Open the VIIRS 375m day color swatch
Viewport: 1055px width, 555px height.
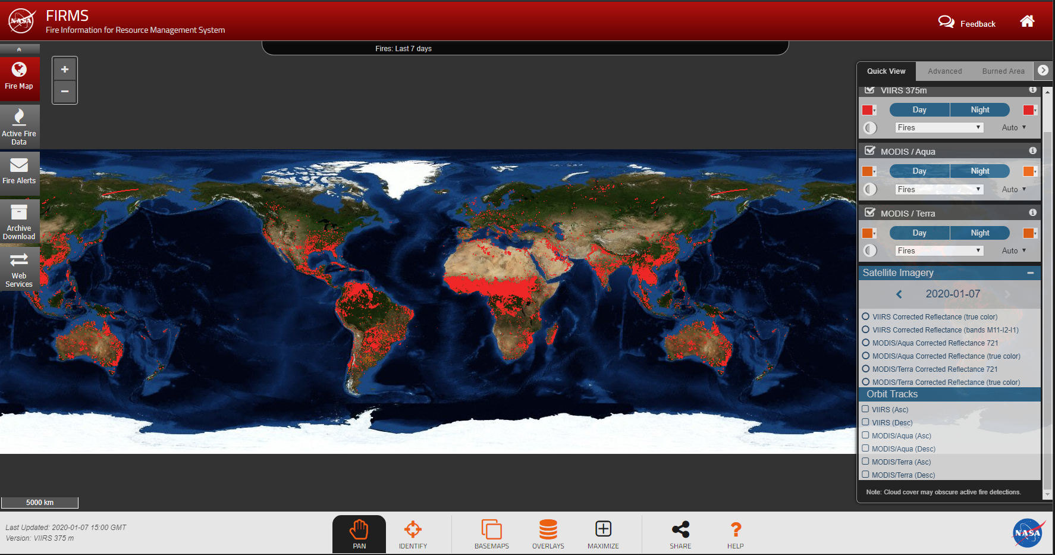pos(868,110)
